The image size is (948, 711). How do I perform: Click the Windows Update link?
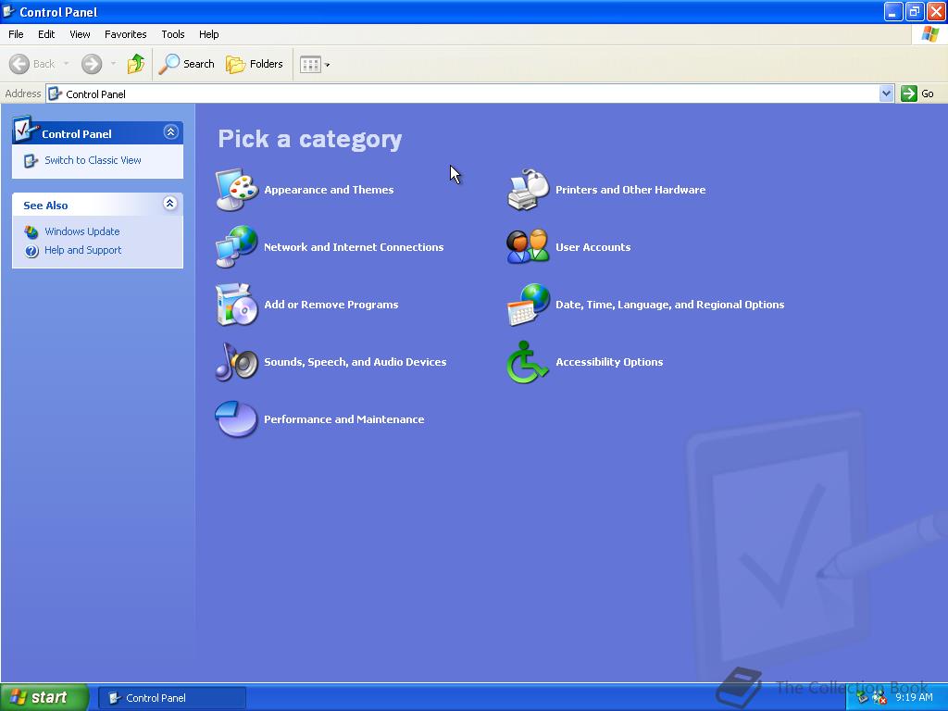coord(82,231)
